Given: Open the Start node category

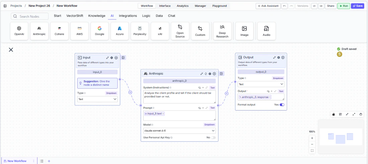Looking at the screenshot, I should [x=58, y=16].
